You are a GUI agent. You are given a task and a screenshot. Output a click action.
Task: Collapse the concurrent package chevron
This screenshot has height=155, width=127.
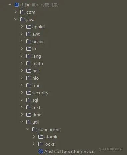tap(28, 129)
